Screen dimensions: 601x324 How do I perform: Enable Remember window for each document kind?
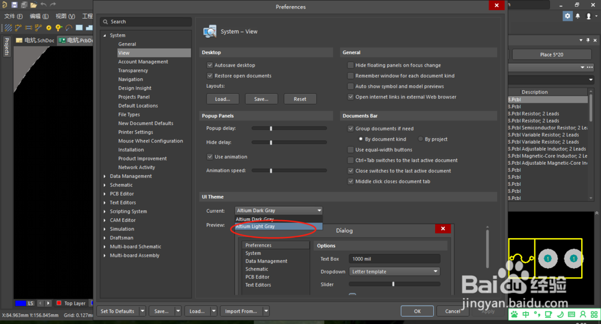[350, 76]
